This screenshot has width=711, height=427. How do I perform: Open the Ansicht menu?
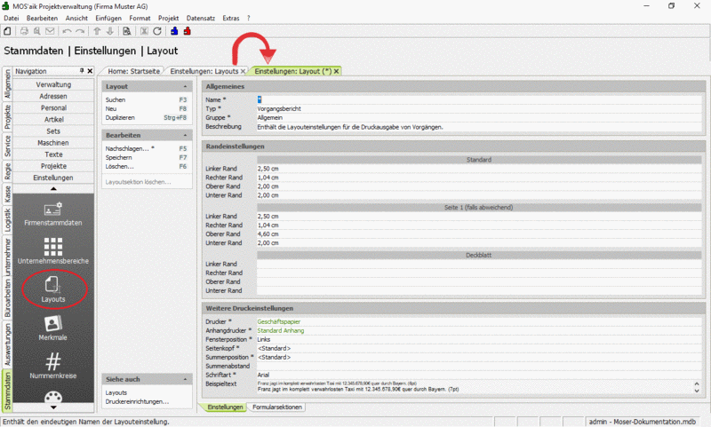pos(76,18)
